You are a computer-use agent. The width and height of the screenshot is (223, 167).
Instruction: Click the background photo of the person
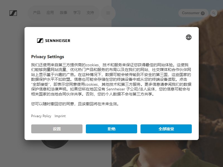(x=167, y=153)
